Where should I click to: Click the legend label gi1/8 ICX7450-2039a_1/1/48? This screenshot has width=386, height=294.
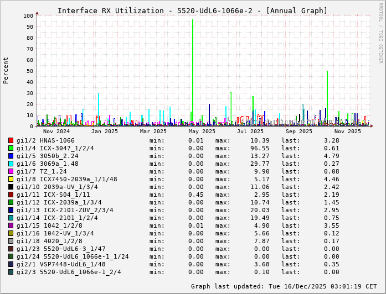(x=66, y=179)
